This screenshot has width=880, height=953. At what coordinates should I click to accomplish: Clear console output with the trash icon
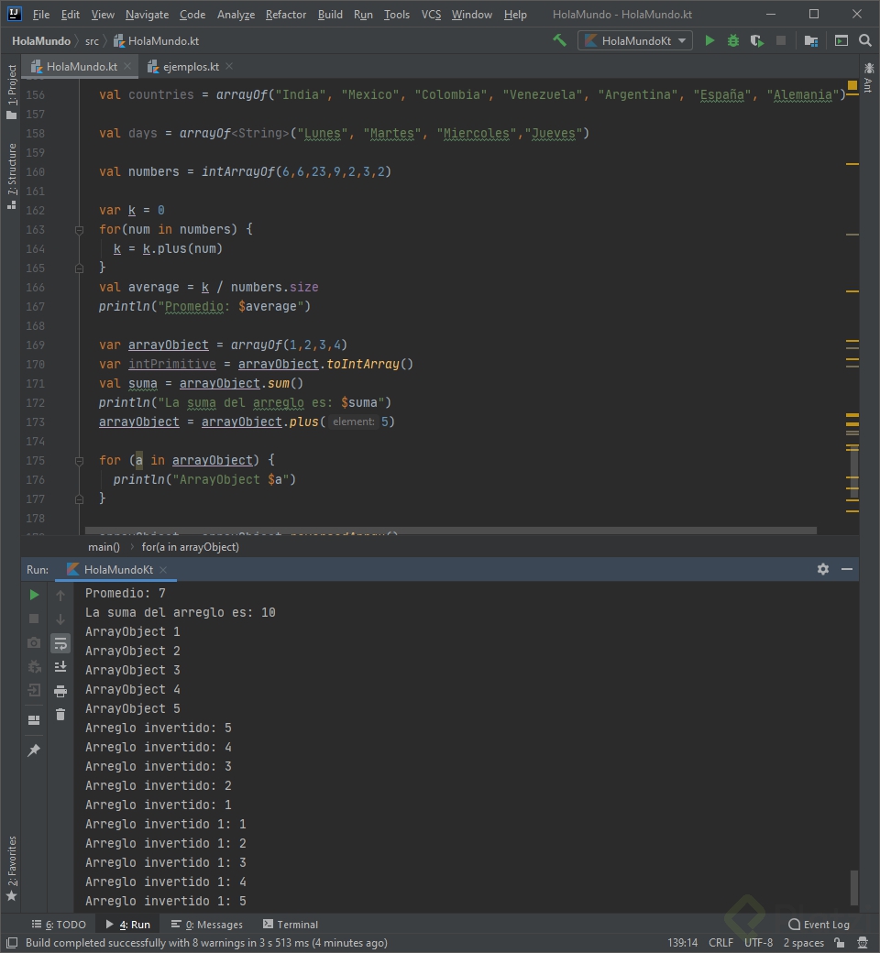point(60,715)
